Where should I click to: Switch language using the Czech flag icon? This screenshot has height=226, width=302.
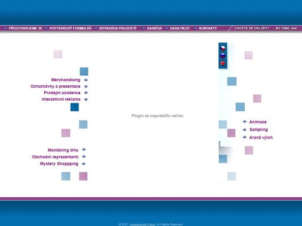point(223,48)
